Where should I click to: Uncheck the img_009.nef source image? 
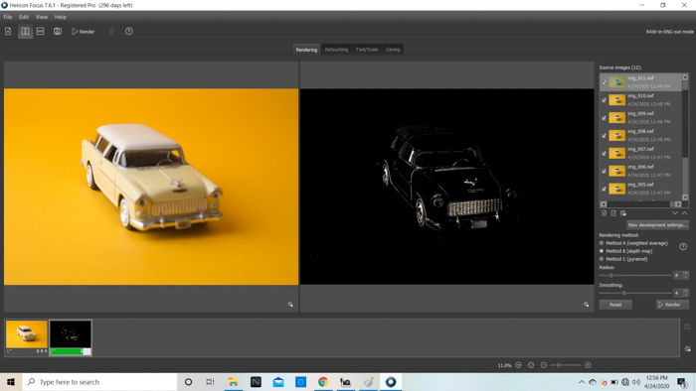[605, 118]
